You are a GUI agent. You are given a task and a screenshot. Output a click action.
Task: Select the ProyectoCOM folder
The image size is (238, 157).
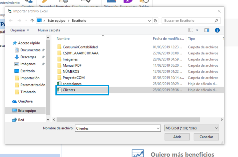(74, 78)
